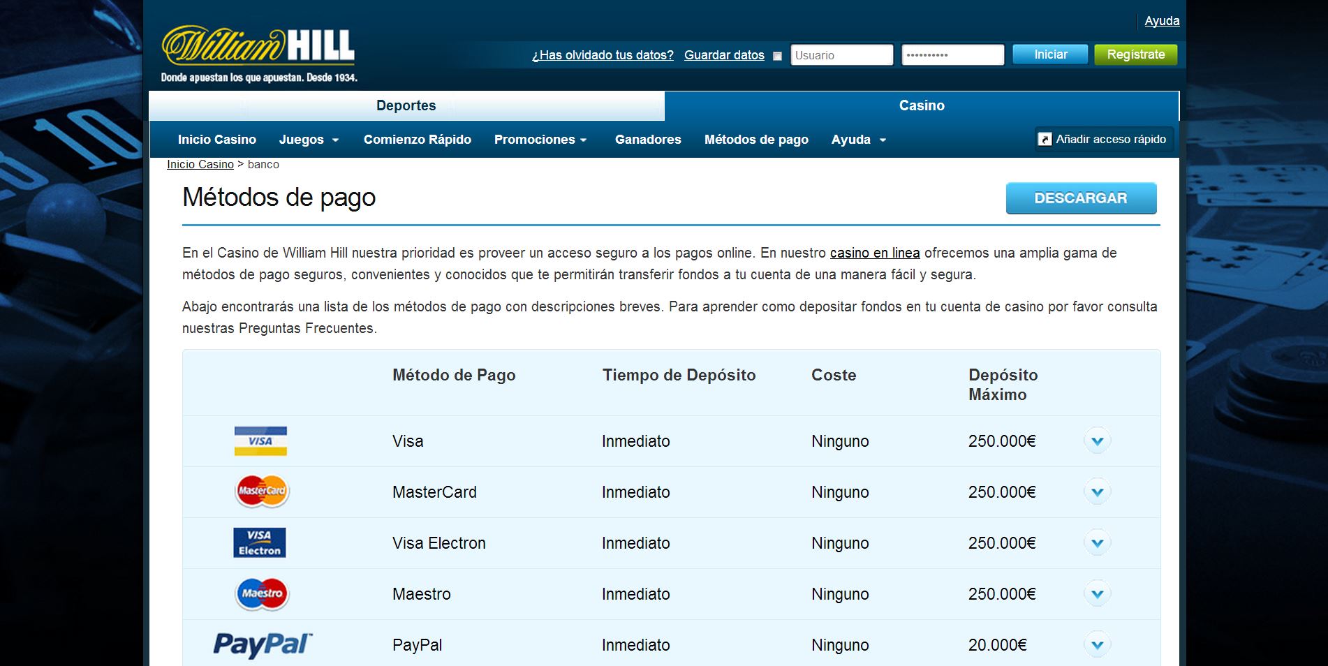Click the 250.000€ value in the Visa row
The width and height of the screenshot is (1328, 666).
coord(1002,441)
